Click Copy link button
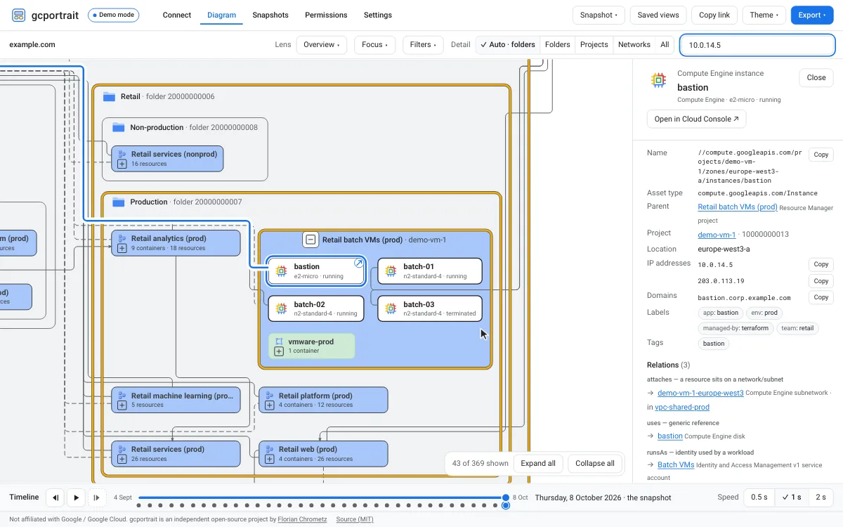The height and width of the screenshot is (527, 843). pos(714,15)
